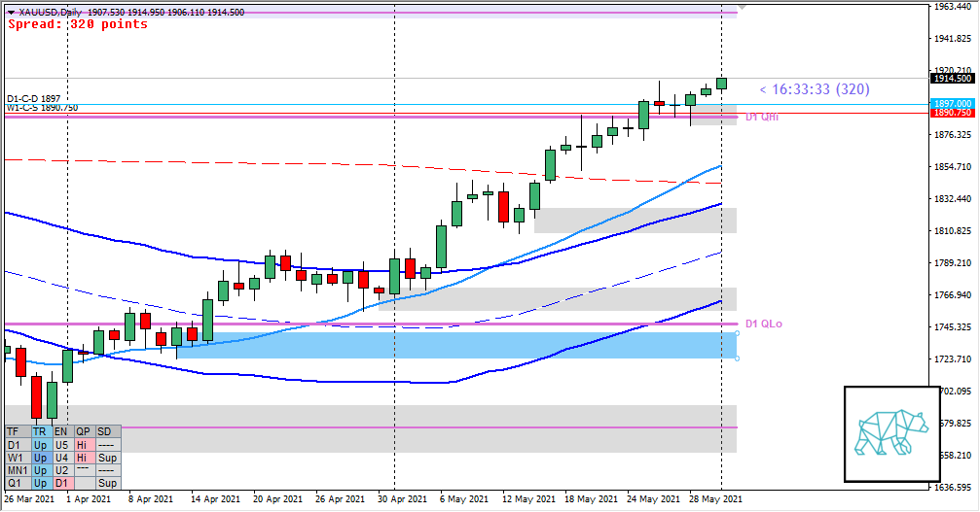
Task: Click the D1-C-D 1897 line label
Action: pos(33,99)
